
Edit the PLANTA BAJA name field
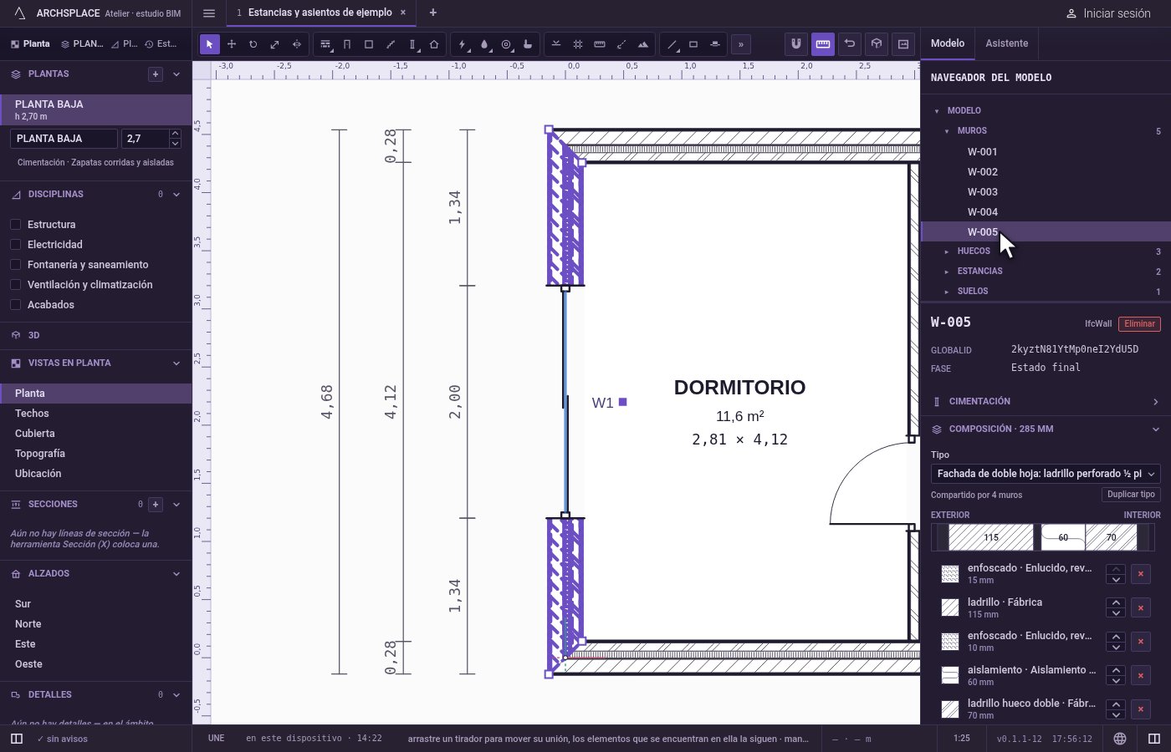(x=64, y=139)
